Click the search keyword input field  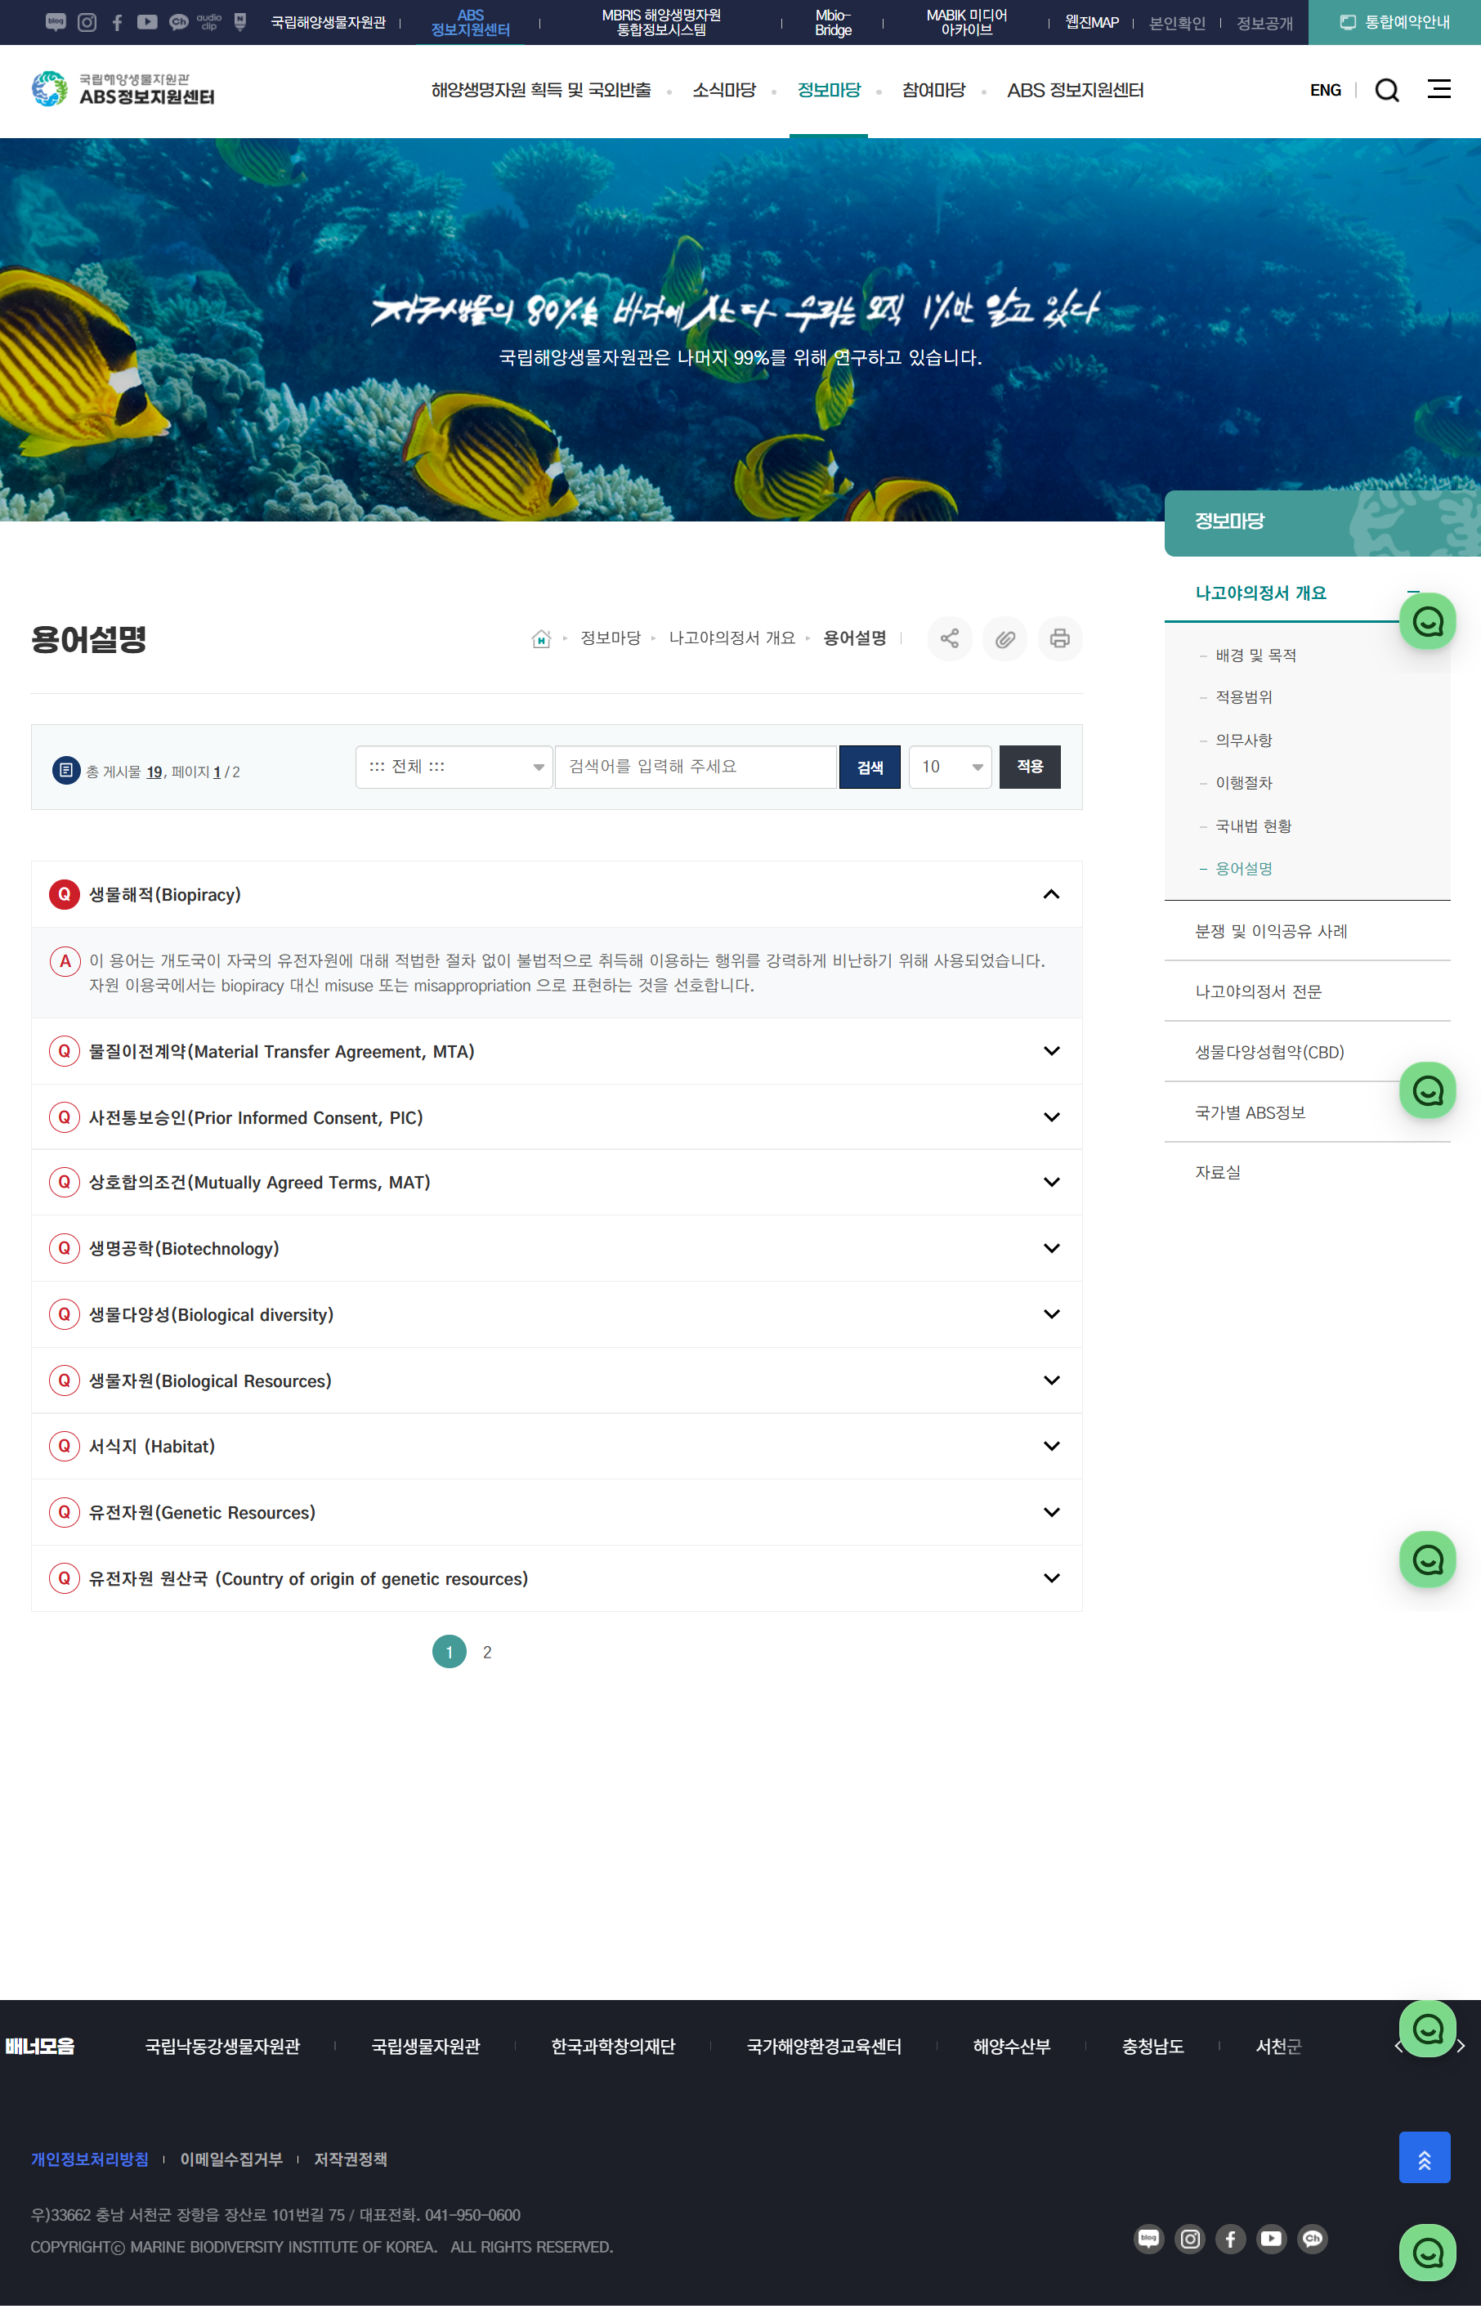tap(695, 767)
